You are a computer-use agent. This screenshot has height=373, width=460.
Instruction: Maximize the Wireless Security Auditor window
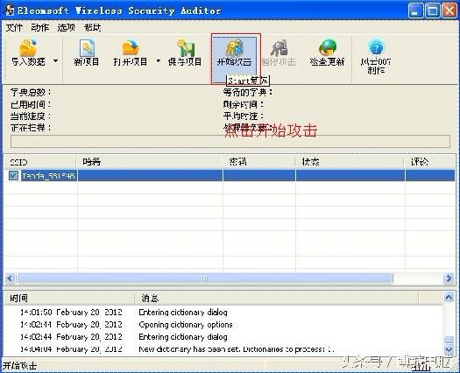point(433,11)
